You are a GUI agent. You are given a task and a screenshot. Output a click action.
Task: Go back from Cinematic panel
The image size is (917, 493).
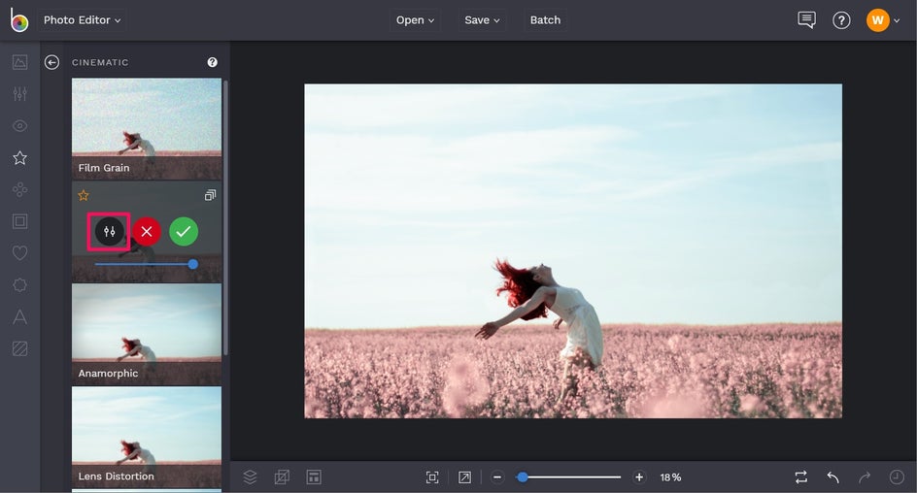pos(52,62)
